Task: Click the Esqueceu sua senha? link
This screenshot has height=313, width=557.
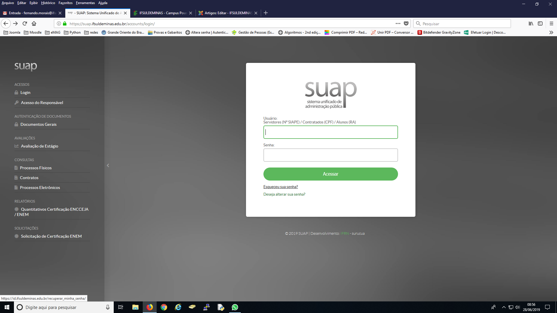Action: (280, 187)
